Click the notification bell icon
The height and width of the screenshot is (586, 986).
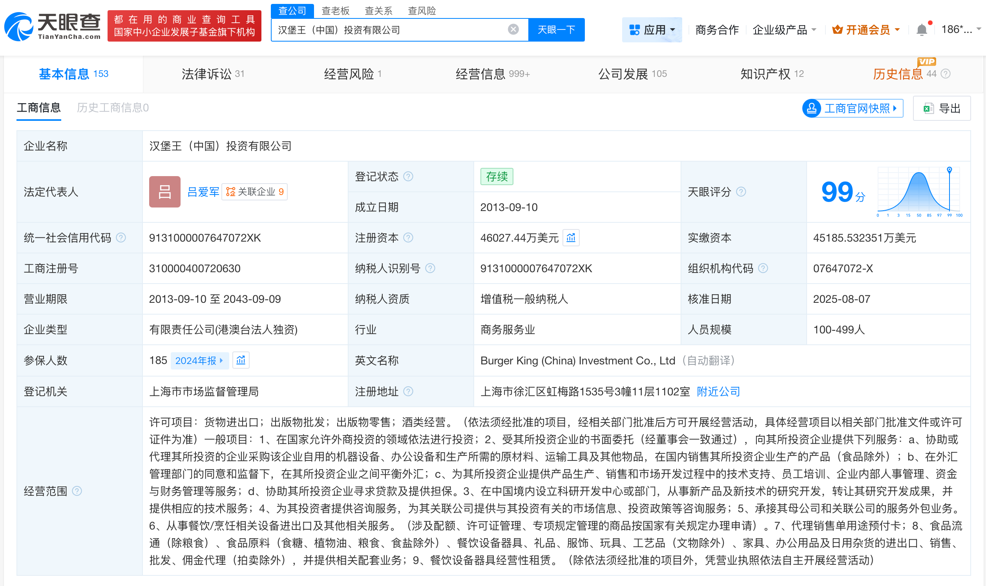[922, 28]
